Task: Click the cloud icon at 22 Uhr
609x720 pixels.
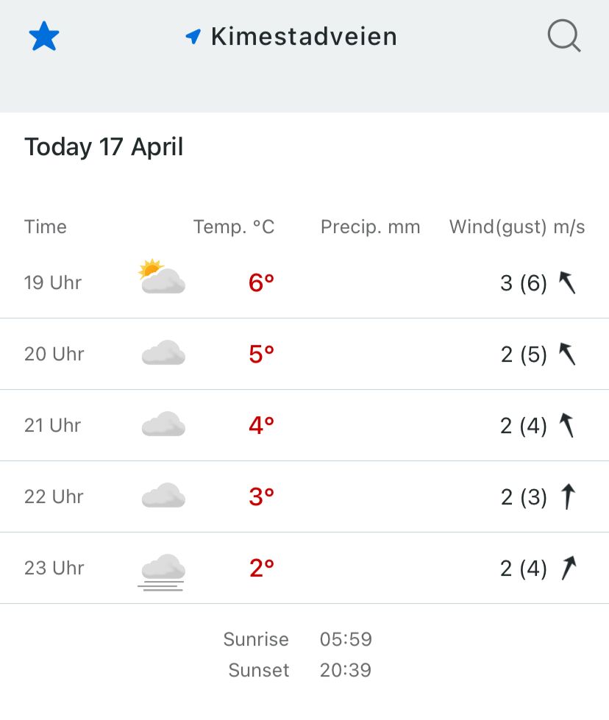Action: pyautogui.click(x=163, y=495)
